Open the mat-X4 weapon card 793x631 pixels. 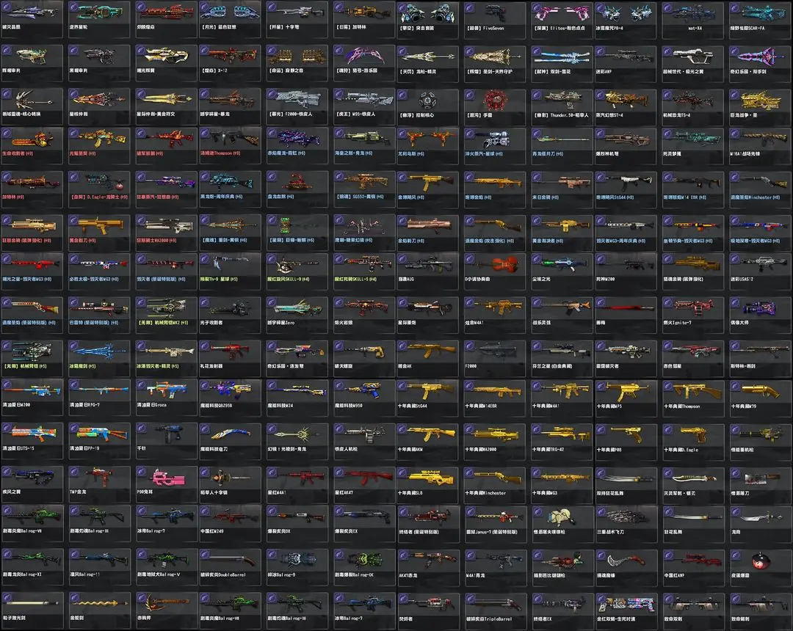(693, 19)
